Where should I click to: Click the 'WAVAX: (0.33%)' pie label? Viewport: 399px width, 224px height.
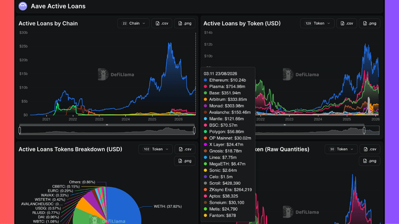[55, 195]
